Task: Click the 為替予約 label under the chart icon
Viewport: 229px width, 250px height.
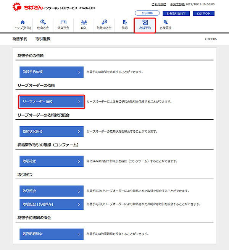Action: point(145,28)
